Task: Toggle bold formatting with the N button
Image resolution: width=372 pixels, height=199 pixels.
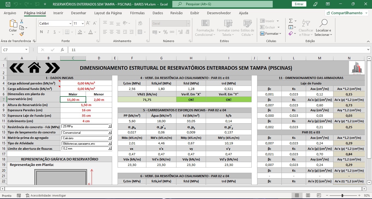Action: pos(41,32)
